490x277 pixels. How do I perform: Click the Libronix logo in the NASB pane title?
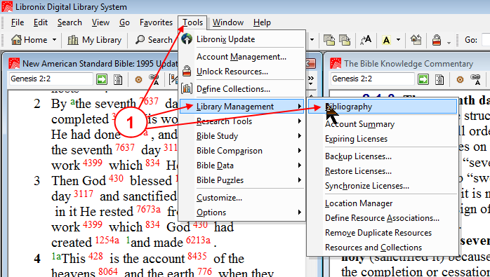tap(14, 63)
